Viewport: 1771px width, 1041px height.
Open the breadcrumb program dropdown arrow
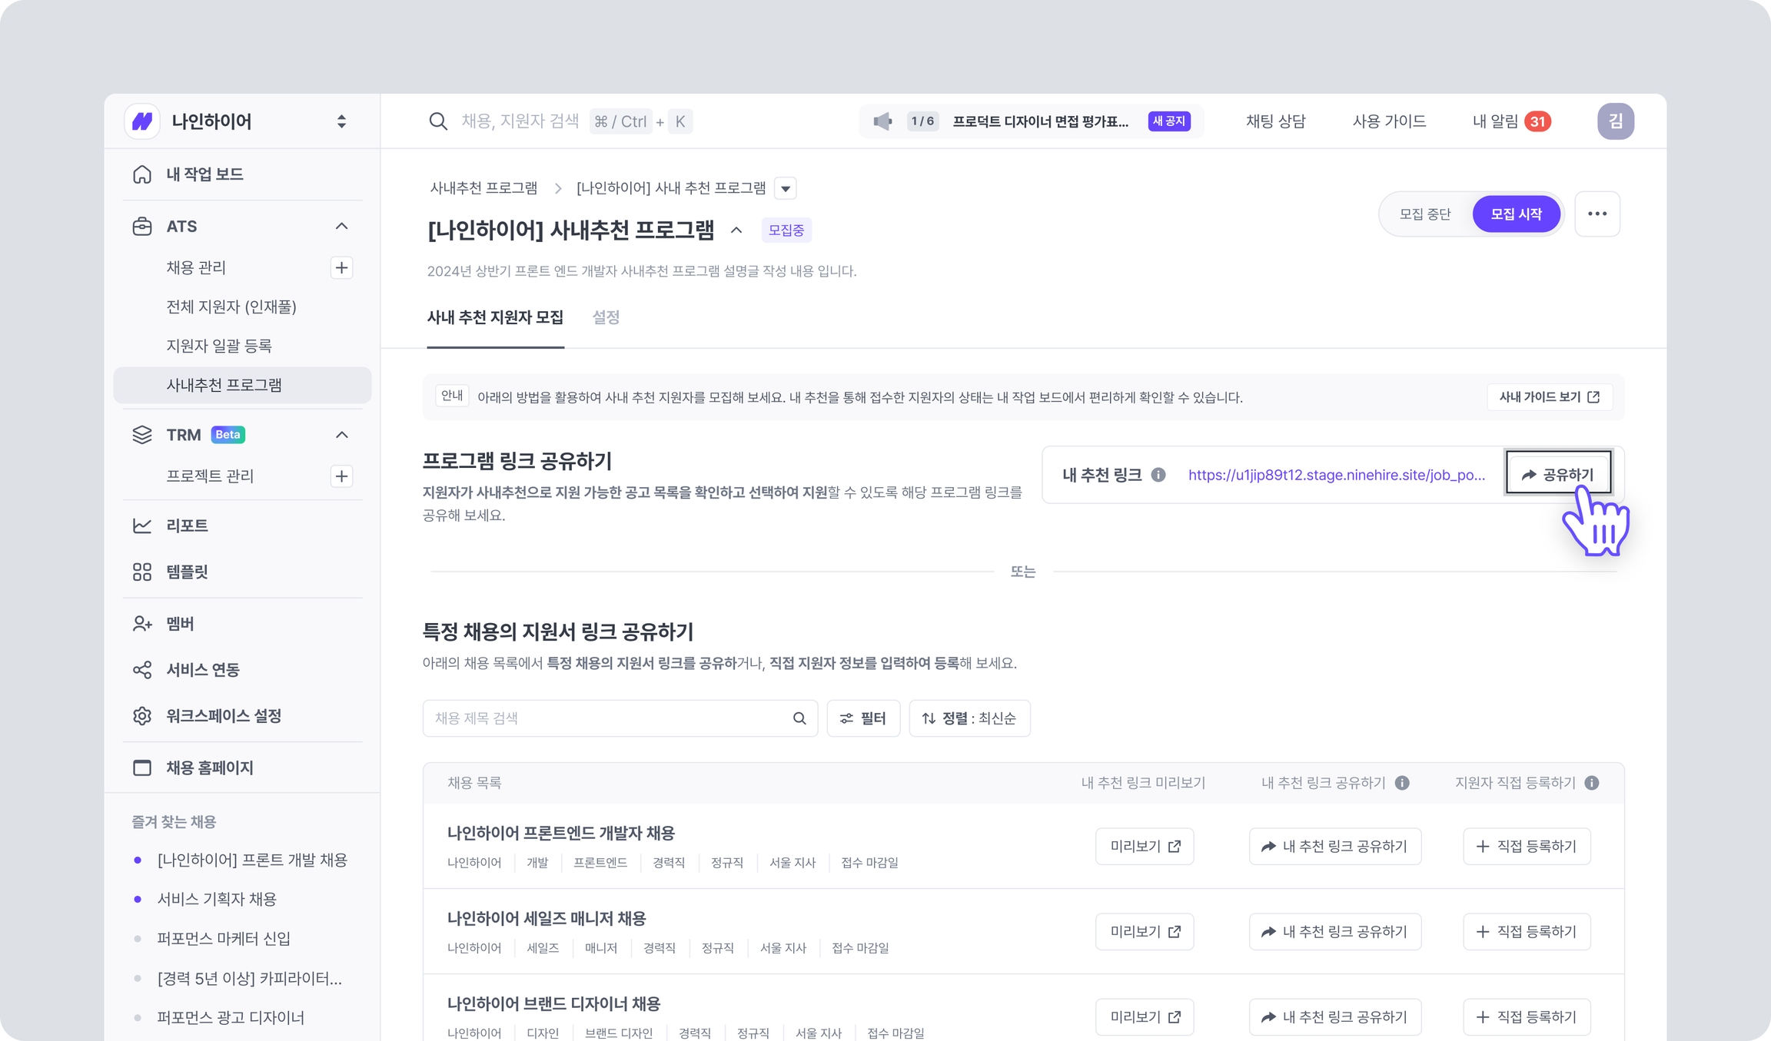point(785,188)
